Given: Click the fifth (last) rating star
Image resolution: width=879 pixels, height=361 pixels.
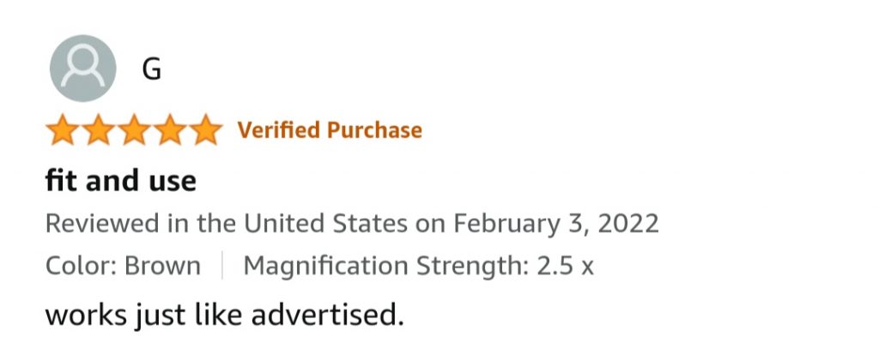Looking at the screenshot, I should coord(206,129).
